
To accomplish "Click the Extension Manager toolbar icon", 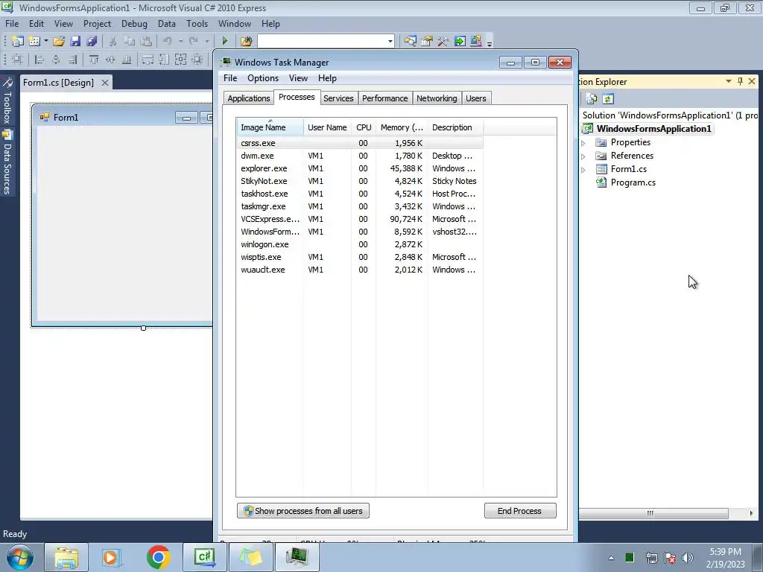I will pyautogui.click(x=476, y=42).
